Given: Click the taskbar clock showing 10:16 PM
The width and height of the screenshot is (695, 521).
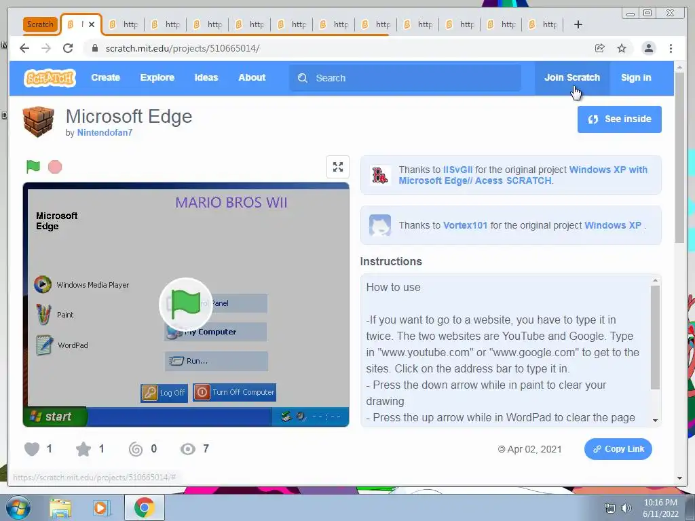Looking at the screenshot, I should pyautogui.click(x=660, y=508).
